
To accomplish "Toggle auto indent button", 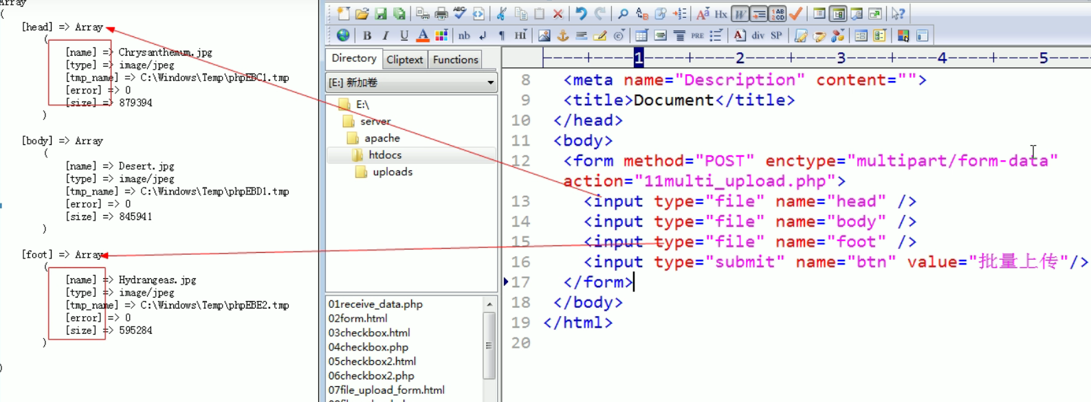I will pos(759,14).
